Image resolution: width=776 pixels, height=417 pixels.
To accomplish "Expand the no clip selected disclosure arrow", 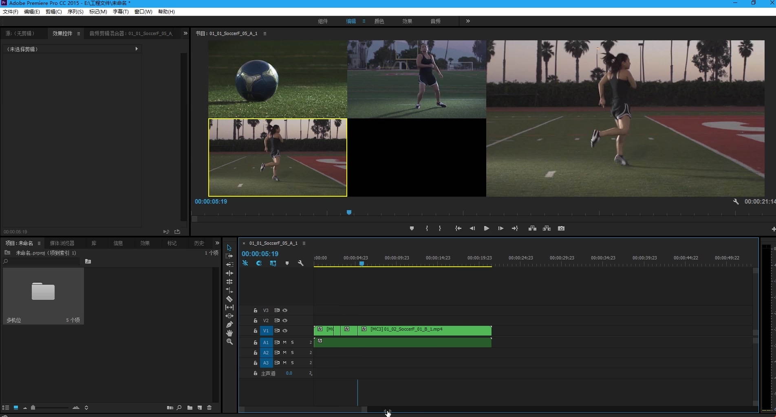I will pyautogui.click(x=137, y=49).
